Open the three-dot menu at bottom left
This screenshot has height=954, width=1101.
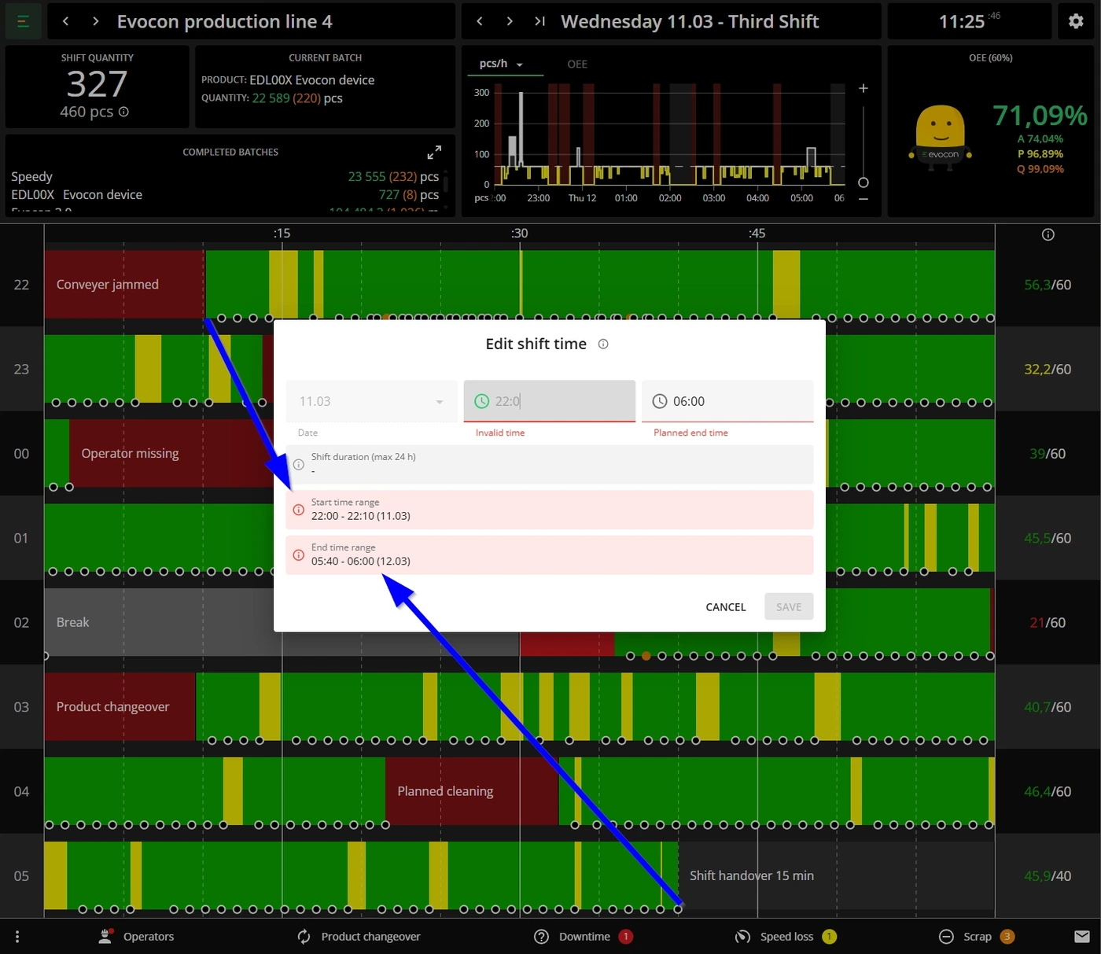point(17,936)
